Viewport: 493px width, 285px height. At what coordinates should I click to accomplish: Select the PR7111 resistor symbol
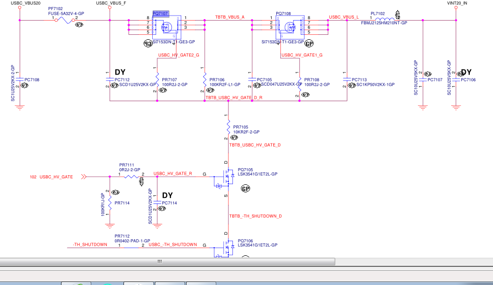click(132, 177)
